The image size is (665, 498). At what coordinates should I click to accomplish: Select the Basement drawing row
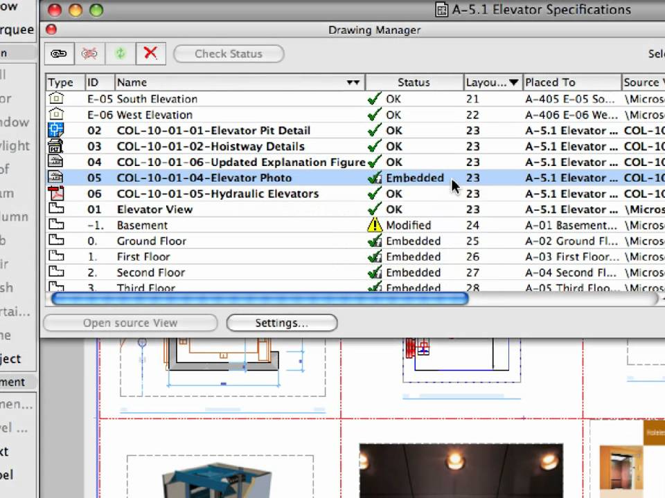pyautogui.click(x=355, y=225)
